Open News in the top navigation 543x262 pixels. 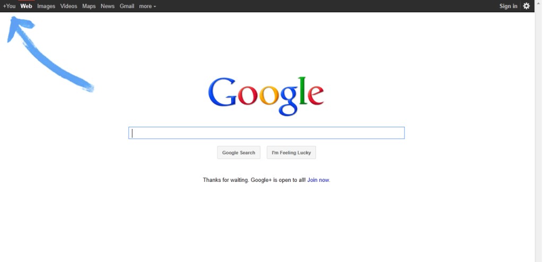tap(108, 6)
